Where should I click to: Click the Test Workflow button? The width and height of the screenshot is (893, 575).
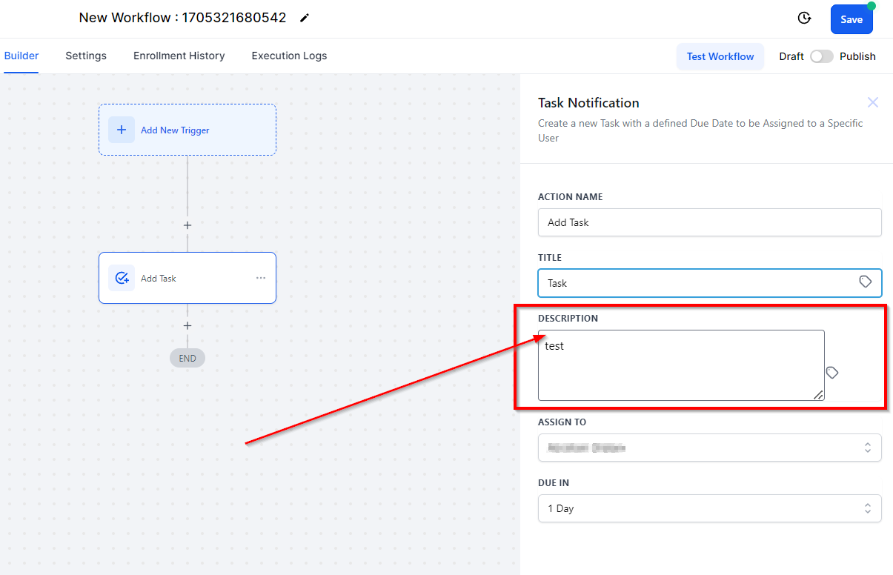[720, 56]
